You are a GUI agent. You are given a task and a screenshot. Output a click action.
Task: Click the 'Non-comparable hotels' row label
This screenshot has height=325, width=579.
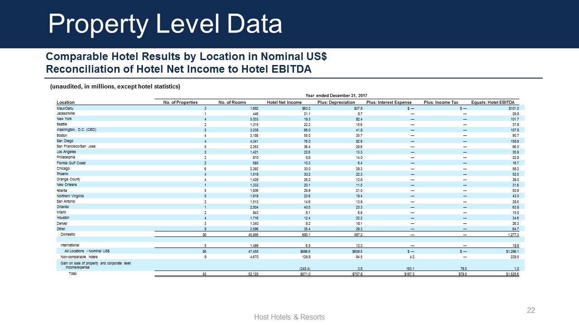pyautogui.click(x=79, y=256)
